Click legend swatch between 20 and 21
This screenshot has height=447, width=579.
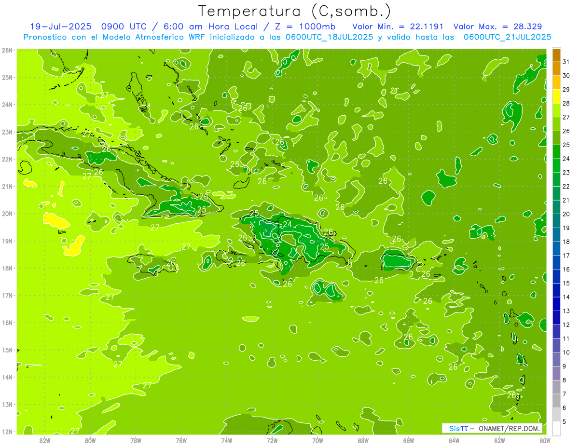pos(556,207)
